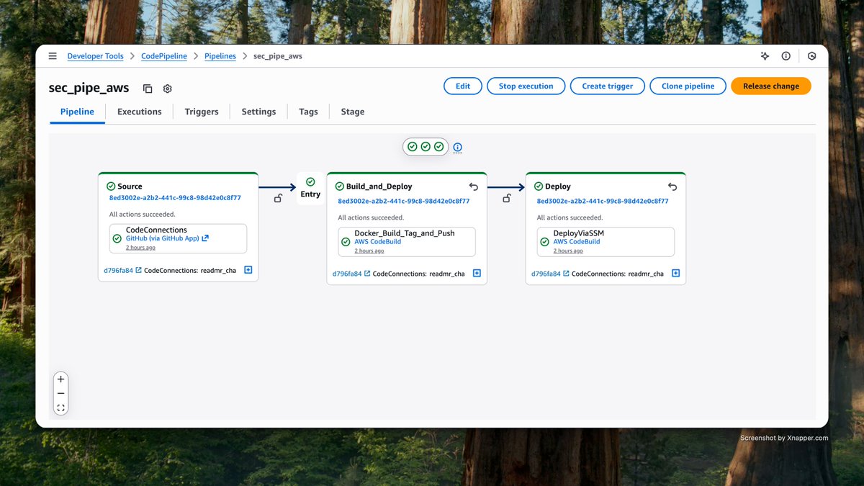This screenshot has height=486, width=864.
Task: Open commit d796fa84 link in Source stage
Action: (x=122, y=271)
